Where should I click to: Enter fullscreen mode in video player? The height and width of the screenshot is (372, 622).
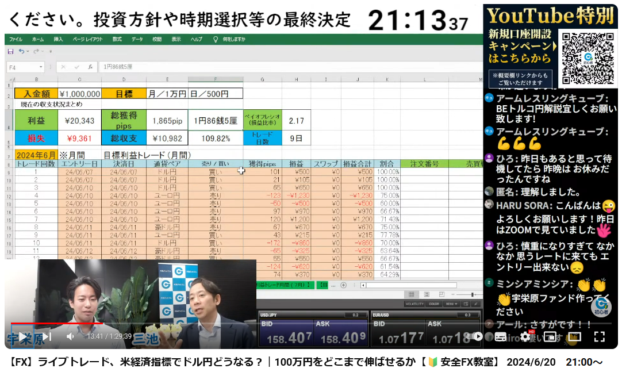(599, 336)
